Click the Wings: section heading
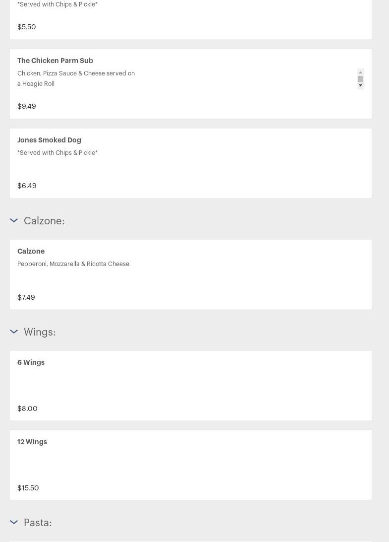 click(40, 332)
